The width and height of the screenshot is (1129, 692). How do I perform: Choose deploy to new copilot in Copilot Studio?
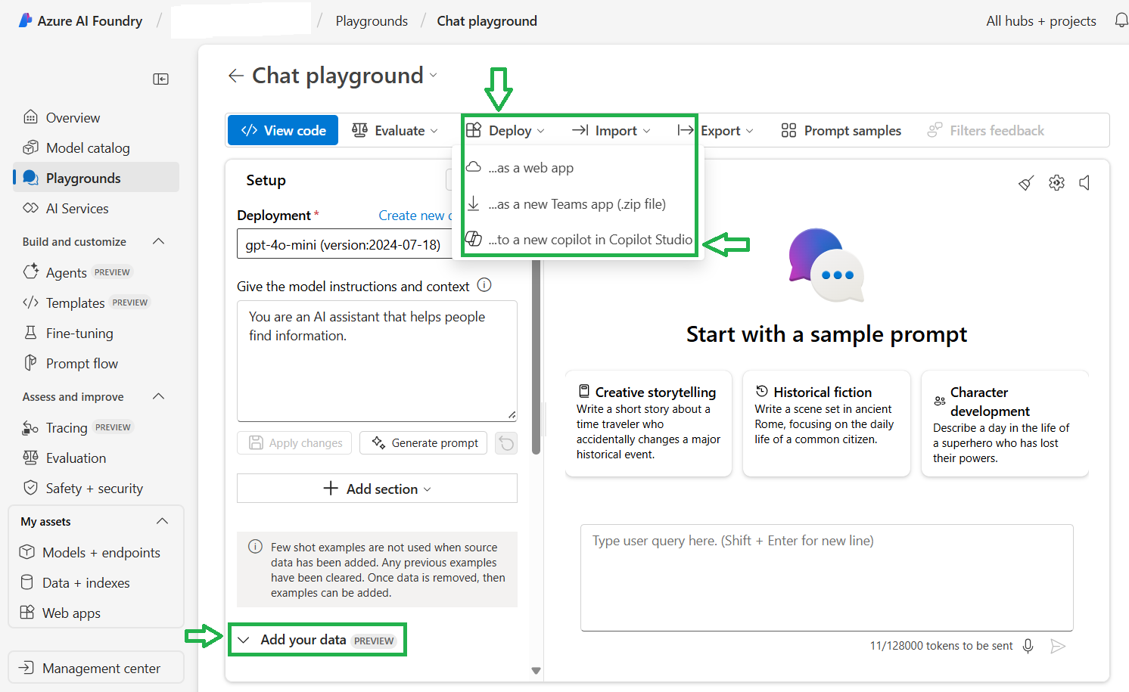click(580, 240)
